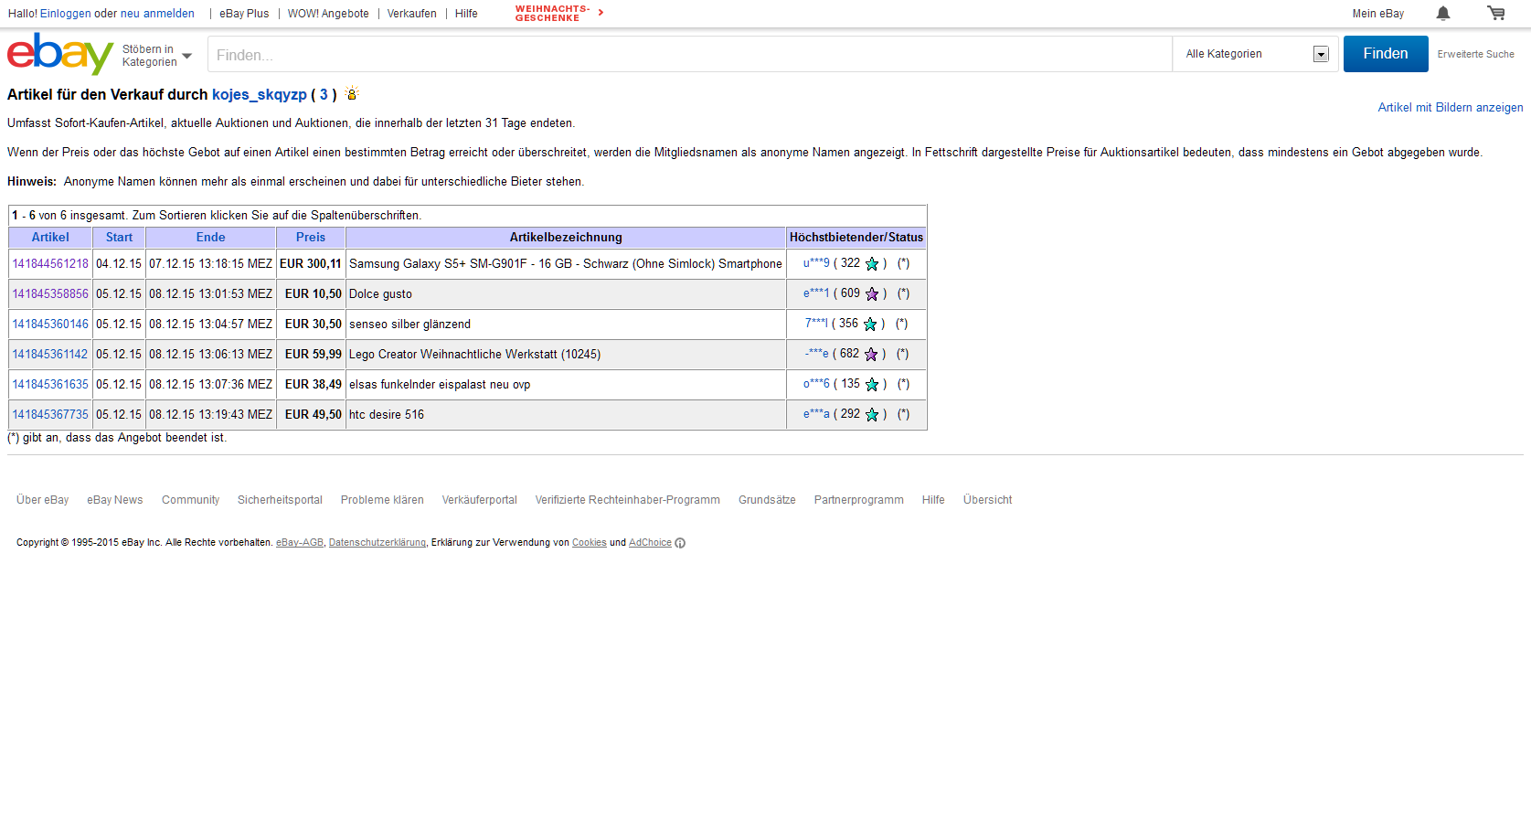Click the Finden search button

tap(1386, 54)
